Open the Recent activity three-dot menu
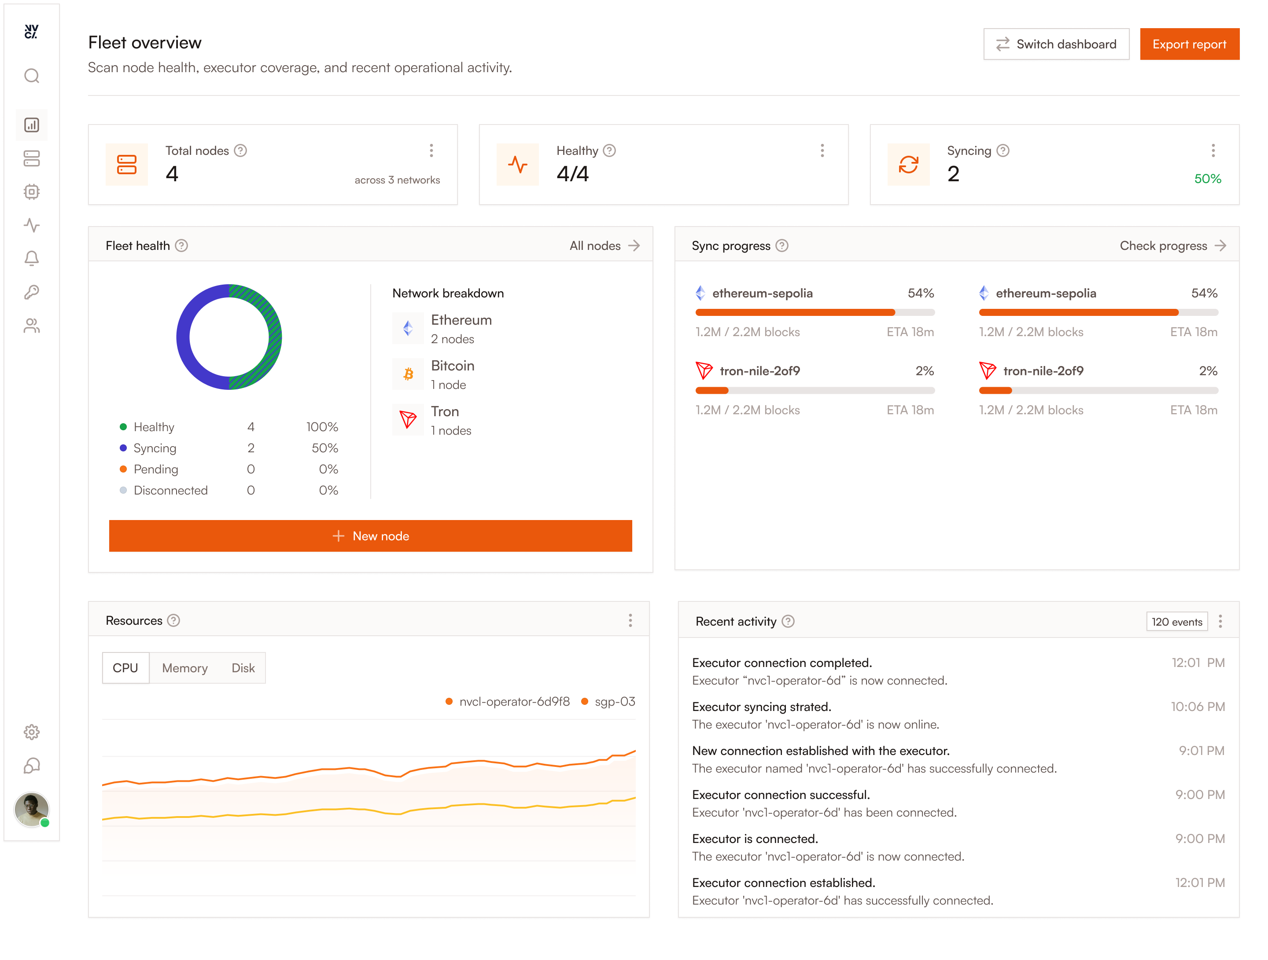 (x=1220, y=622)
